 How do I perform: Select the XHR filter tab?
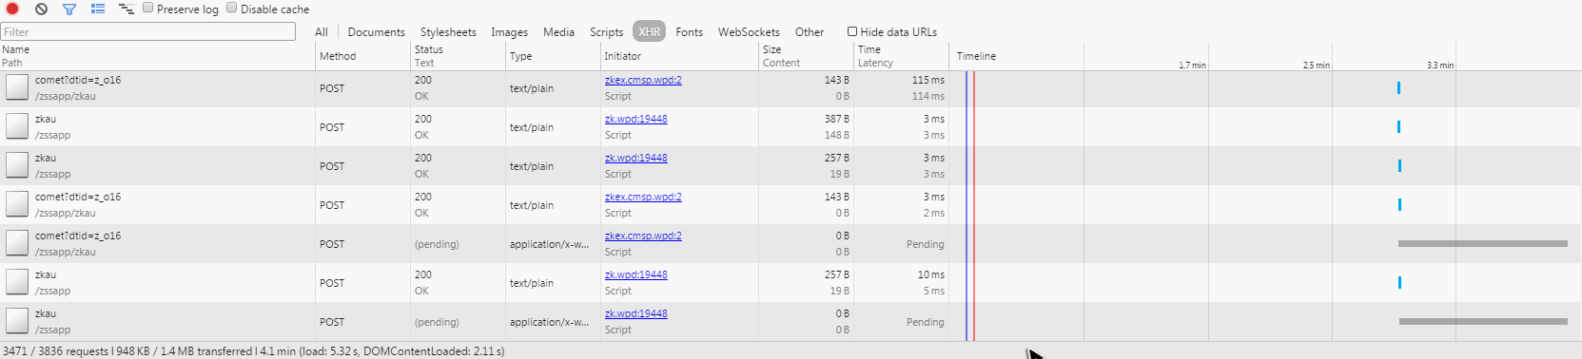pyautogui.click(x=650, y=31)
